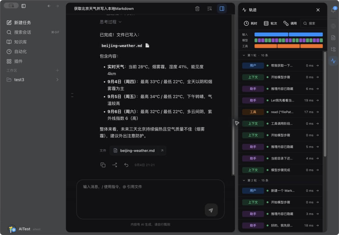The height and width of the screenshot is (235, 339).
Task: Switch to the 轮次 view
Action: 270,23
